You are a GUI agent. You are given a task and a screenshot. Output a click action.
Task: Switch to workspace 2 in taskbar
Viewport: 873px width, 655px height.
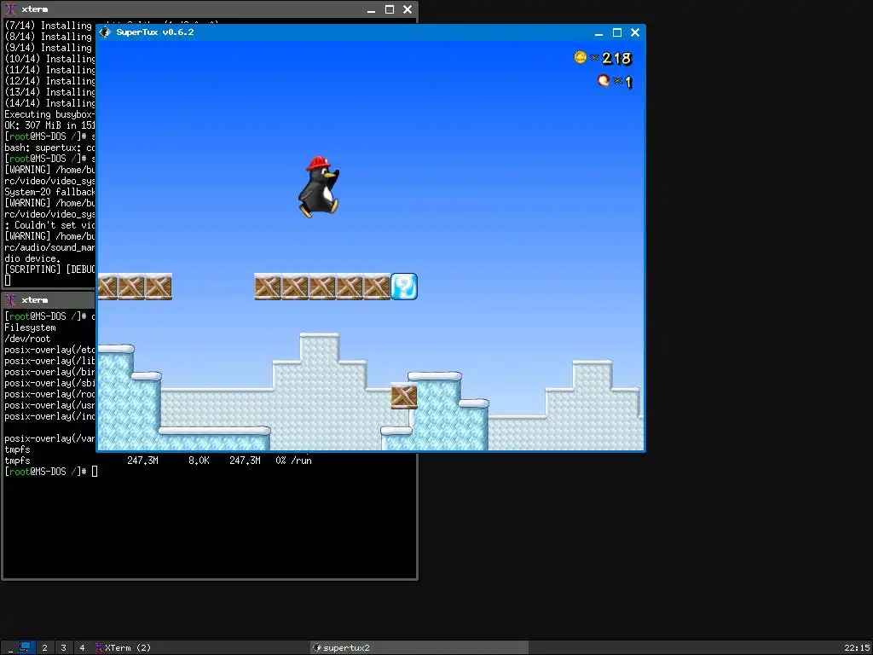[44, 648]
